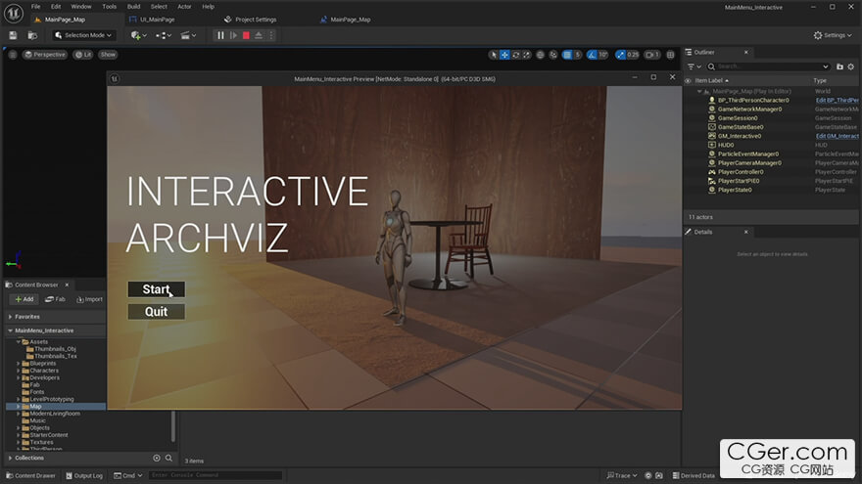Switch to the Project Settings tab
The height and width of the screenshot is (484, 862).
pyautogui.click(x=256, y=20)
